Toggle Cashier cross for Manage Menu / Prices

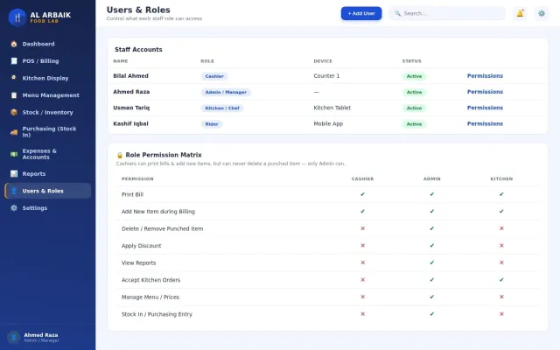362,297
